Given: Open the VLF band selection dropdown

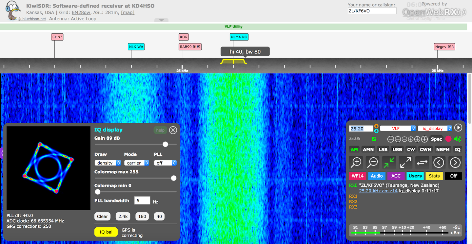Looking at the screenshot, I should pyautogui.click(x=398, y=129).
